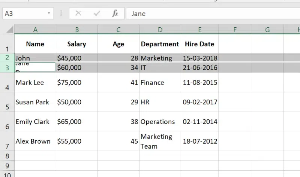The height and width of the screenshot is (177, 300).
Task: Select row 4 header
Action: tap(7, 83)
